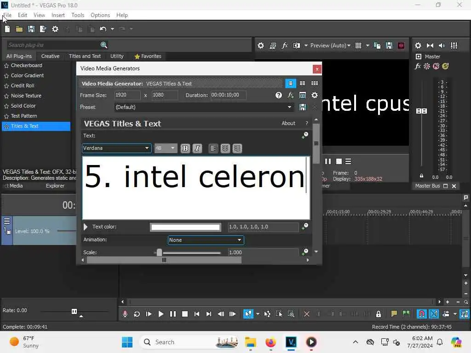Open preview overlays grid icon
The image size is (471, 353).
[x=358, y=46]
